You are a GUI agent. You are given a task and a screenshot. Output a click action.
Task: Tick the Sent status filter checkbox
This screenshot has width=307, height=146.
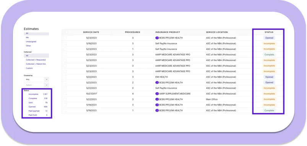[x=26, y=102]
